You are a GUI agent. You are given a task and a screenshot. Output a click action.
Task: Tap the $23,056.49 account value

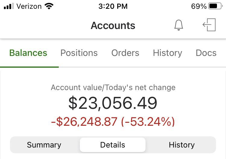(113, 103)
